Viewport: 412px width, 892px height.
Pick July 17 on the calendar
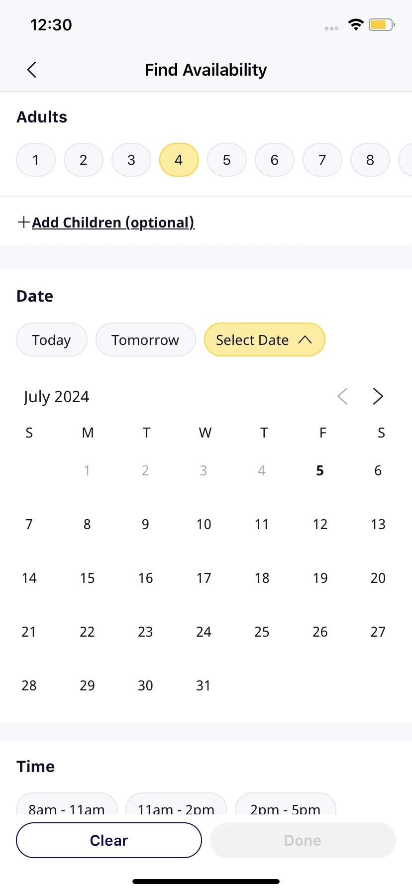click(x=204, y=578)
